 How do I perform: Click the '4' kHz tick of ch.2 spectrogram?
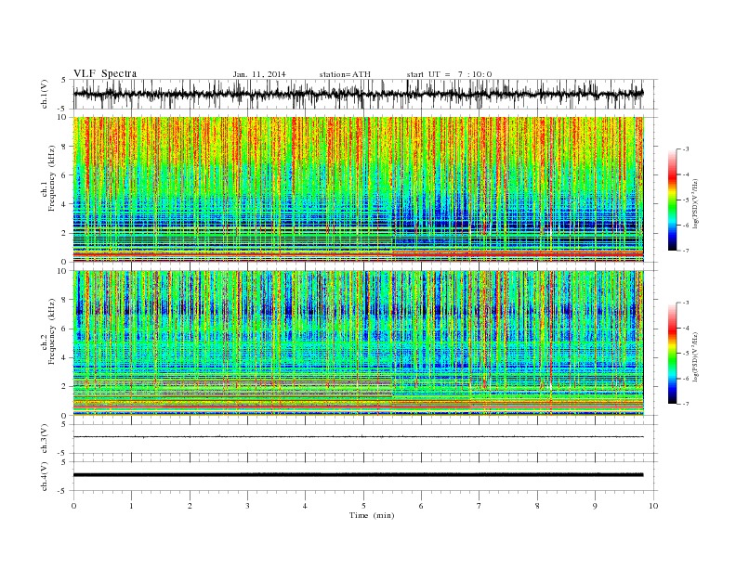[x=64, y=358]
